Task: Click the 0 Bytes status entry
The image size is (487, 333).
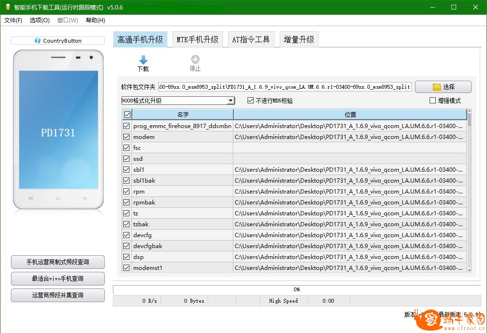Action: click(184, 301)
